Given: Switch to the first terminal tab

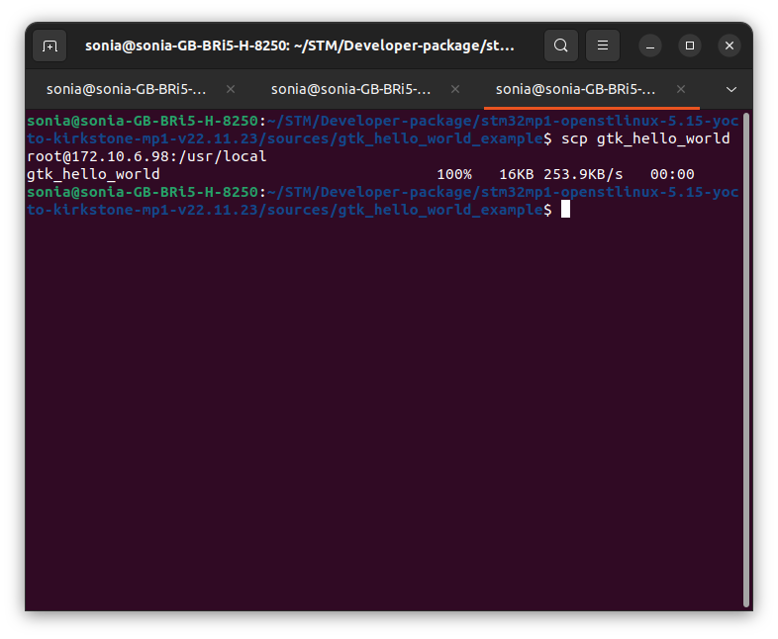Looking at the screenshot, I should [x=126, y=89].
